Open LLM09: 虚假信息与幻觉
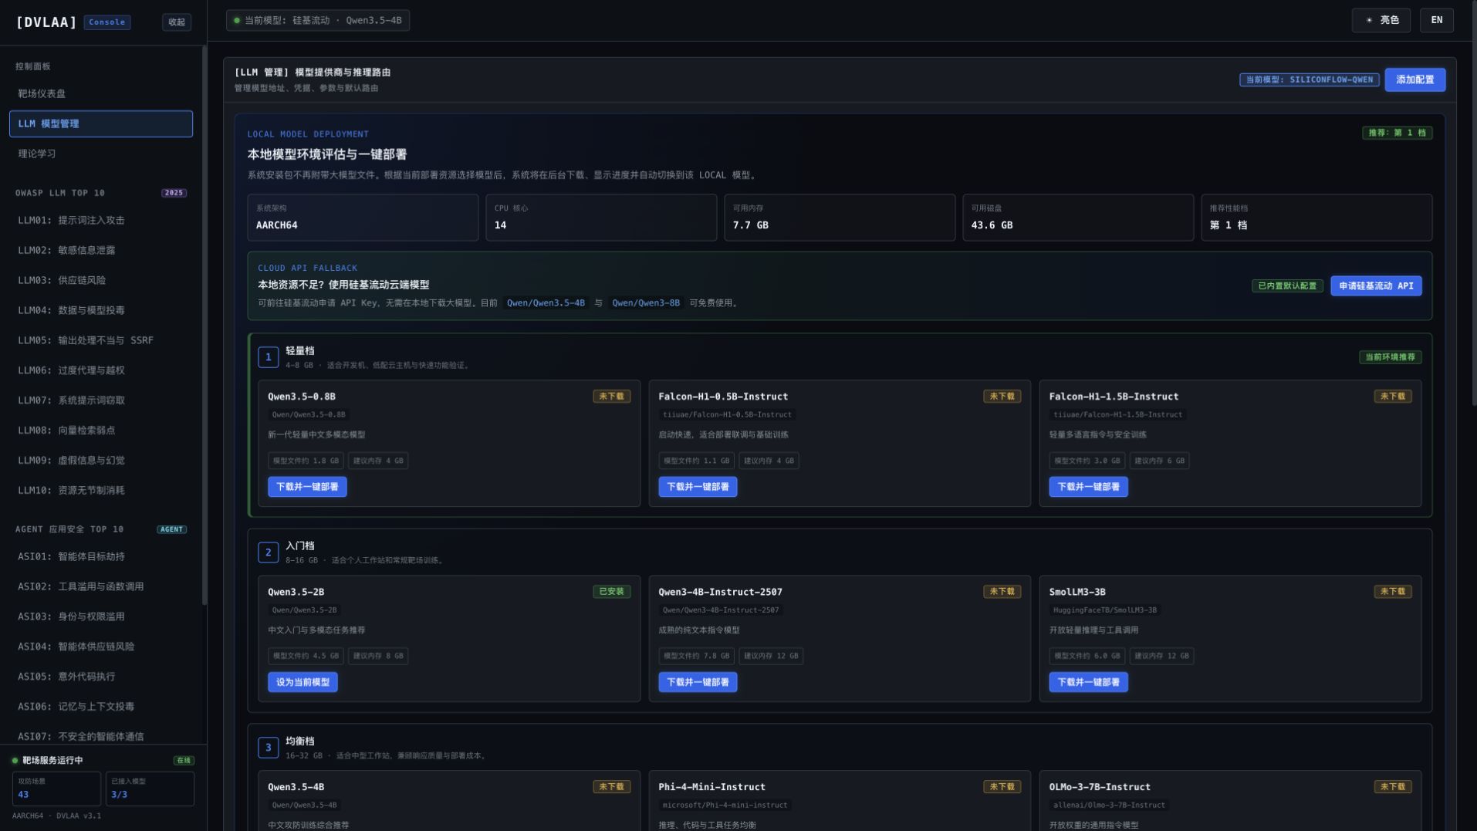 pos(101,461)
